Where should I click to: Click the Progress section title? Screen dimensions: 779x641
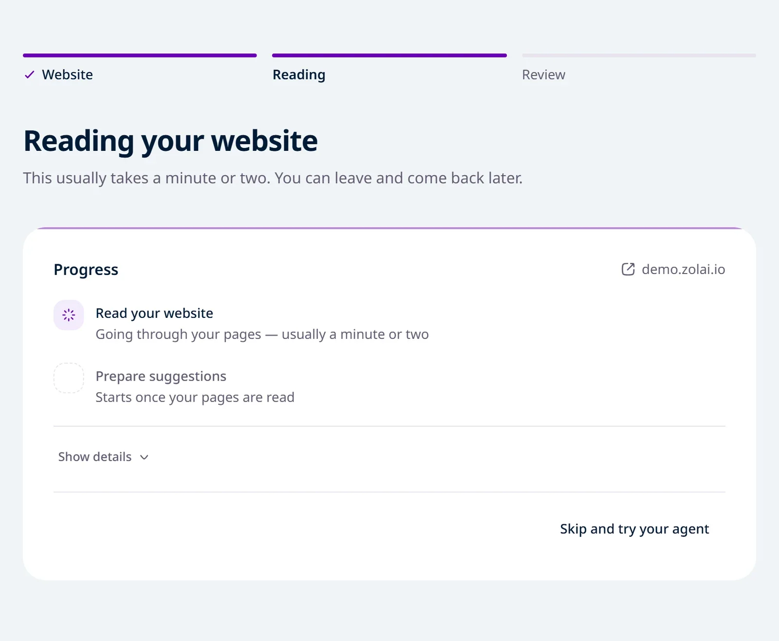point(86,270)
